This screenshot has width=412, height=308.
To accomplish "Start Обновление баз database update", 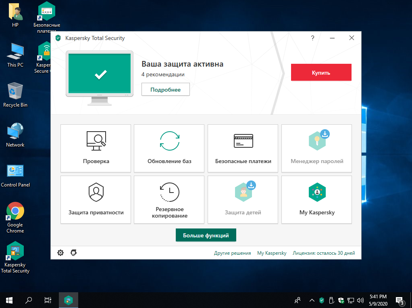I will tap(169, 148).
